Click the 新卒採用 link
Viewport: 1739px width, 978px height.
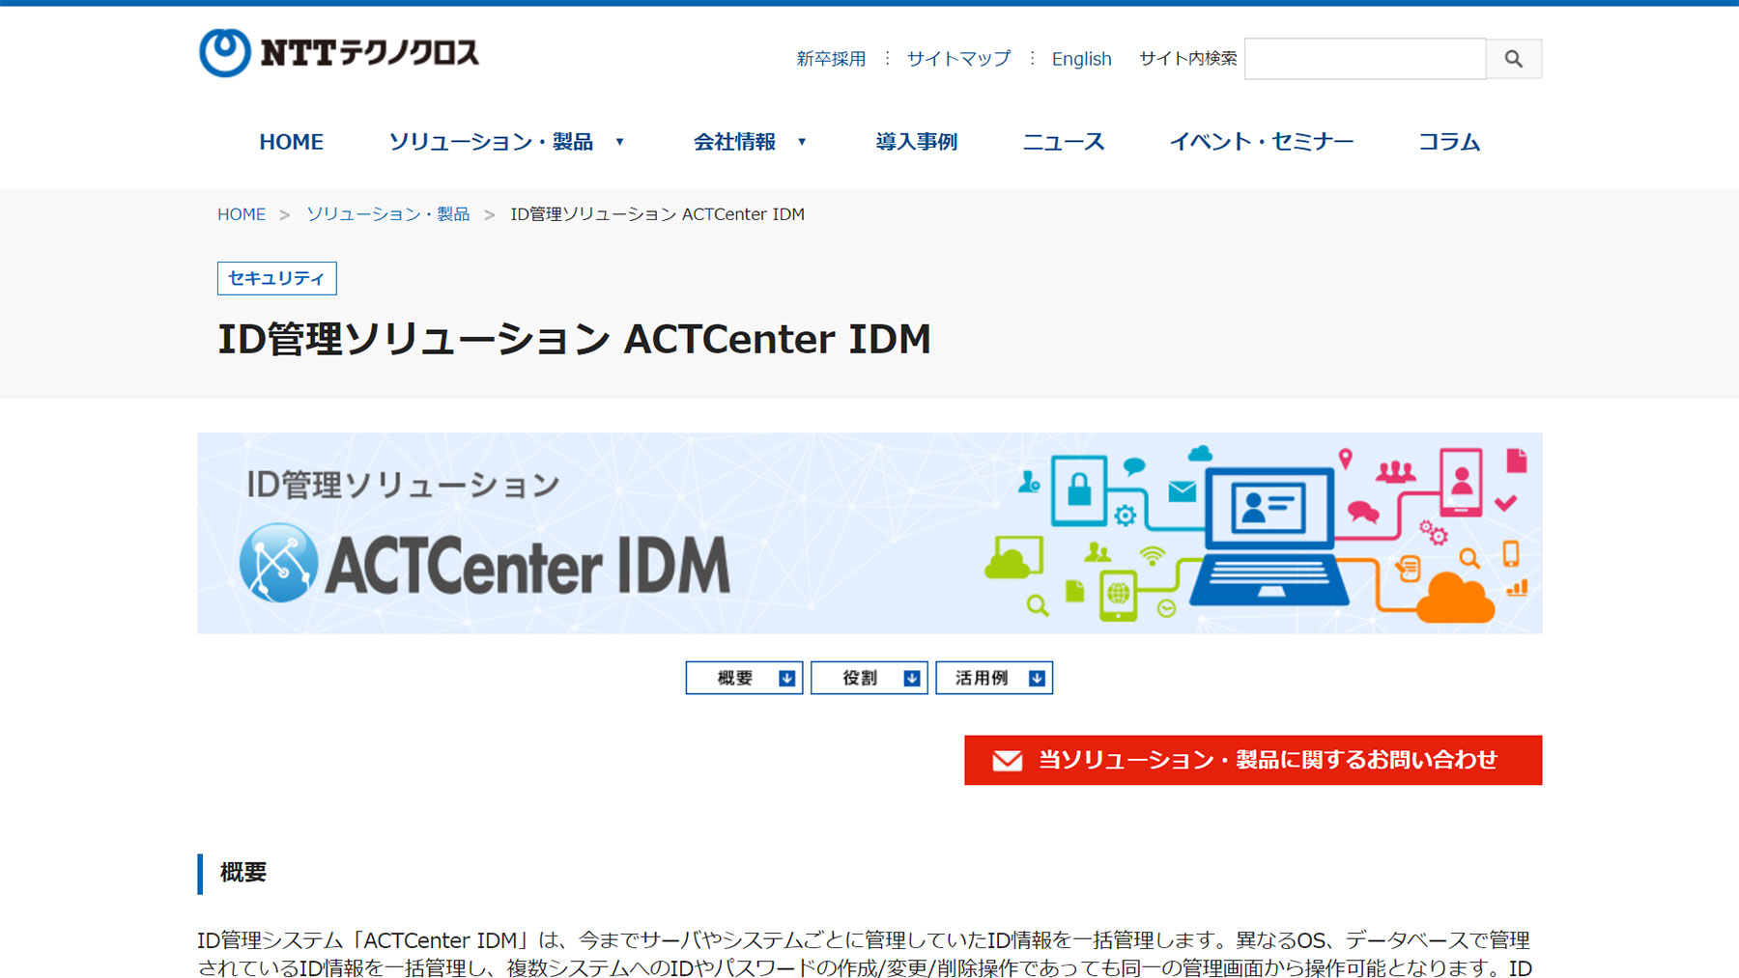click(831, 59)
